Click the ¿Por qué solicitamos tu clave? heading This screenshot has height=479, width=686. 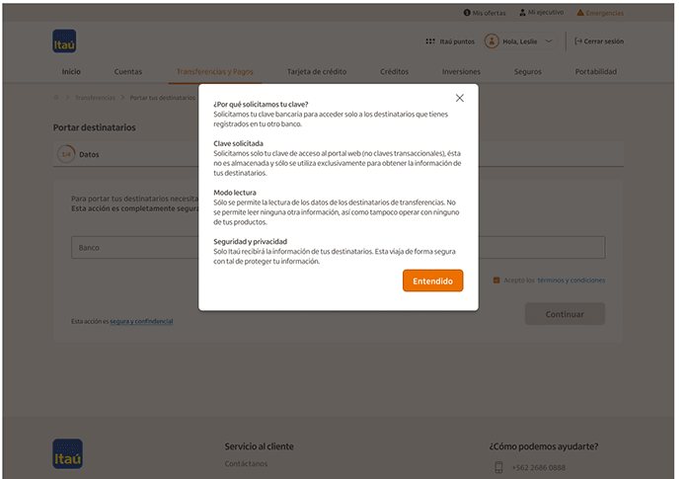[x=261, y=105]
